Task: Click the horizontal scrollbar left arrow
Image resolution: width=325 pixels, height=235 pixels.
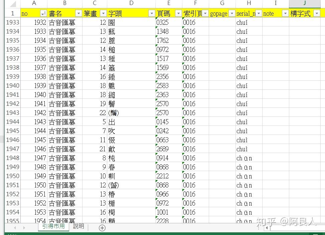Action: point(267,228)
